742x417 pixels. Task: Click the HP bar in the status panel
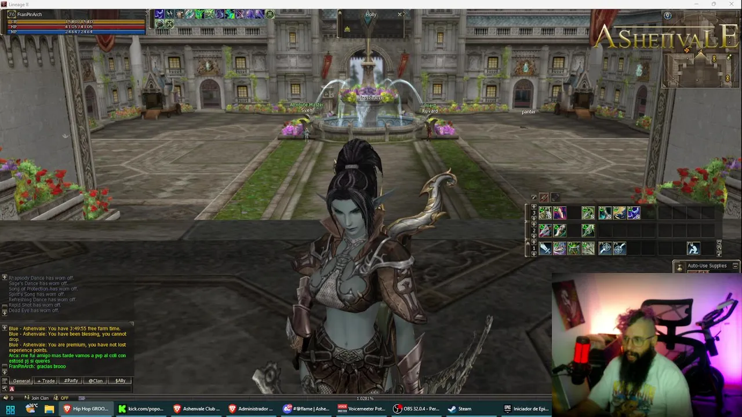(75, 27)
